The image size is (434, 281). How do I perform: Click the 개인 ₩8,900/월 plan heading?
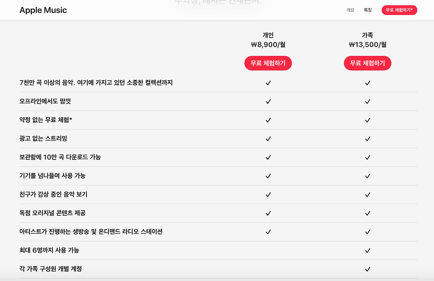(x=268, y=40)
